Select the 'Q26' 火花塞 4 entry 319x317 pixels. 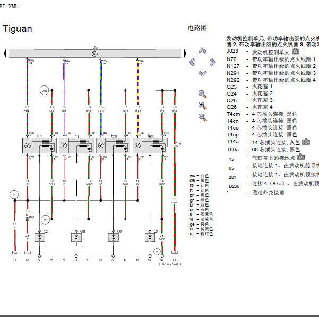[249, 107]
